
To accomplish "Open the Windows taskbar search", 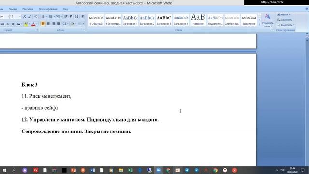I will tap(14, 170).
